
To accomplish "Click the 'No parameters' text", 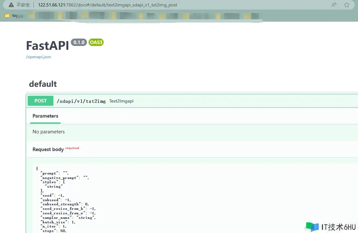I will pos(49,132).
